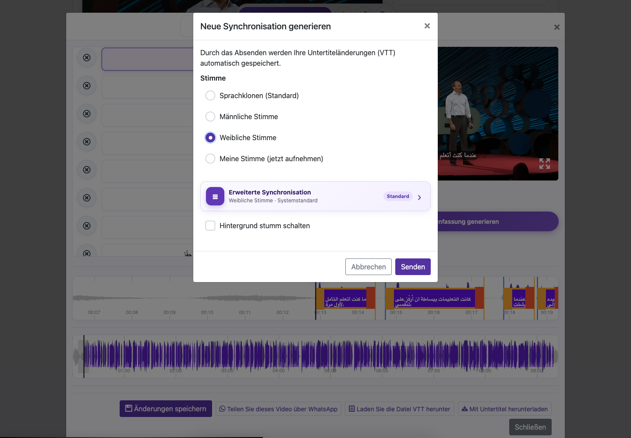Toggle fullscreen on the video preview
This screenshot has height=438, width=631.
(x=545, y=164)
